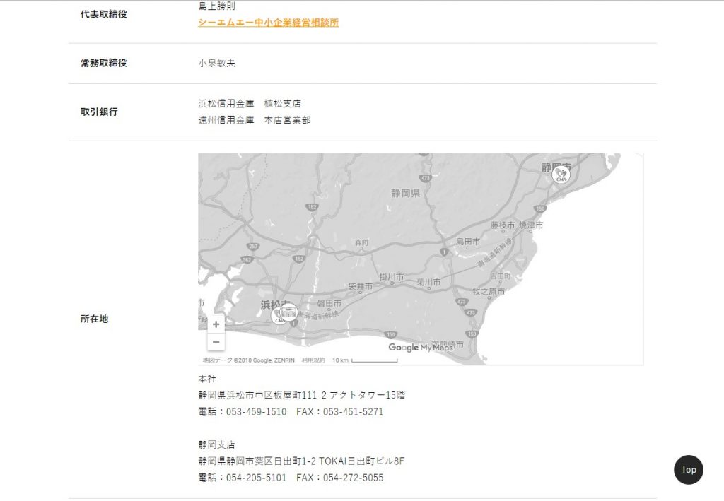
Task: Open the 利用規約 terms link on map
Action: (313, 360)
